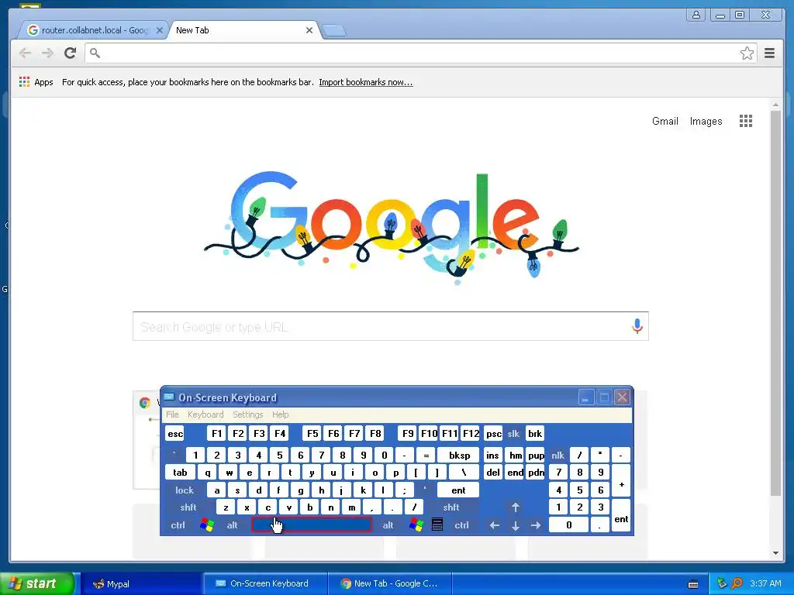Click the space bar key

click(312, 524)
